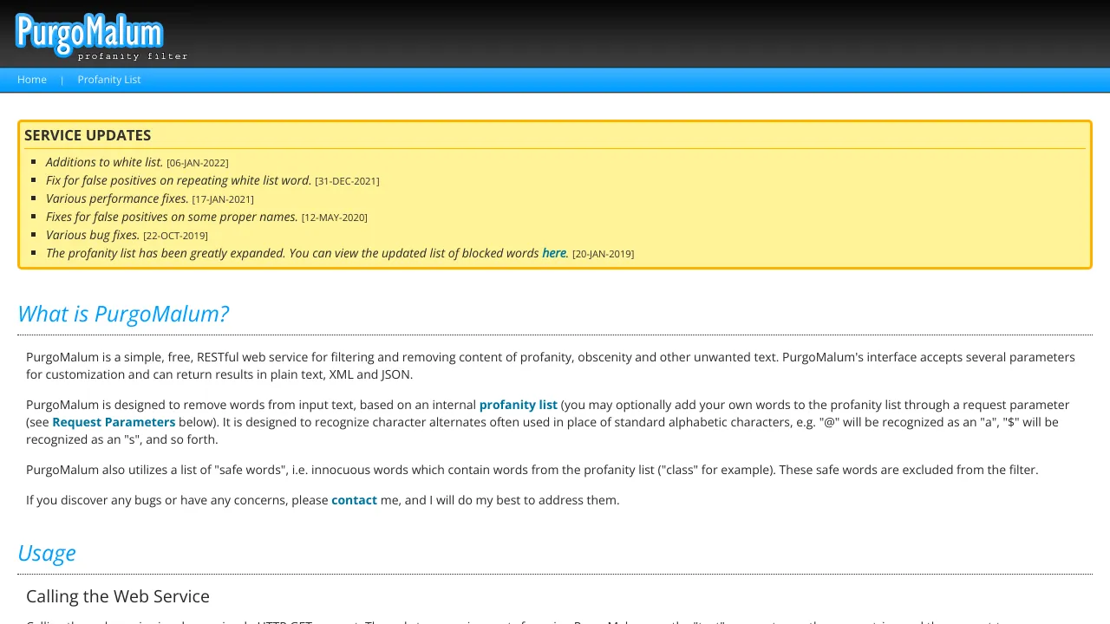
Task: Select 'Fixes for false positives on some proper names' entry
Action: click(x=172, y=217)
